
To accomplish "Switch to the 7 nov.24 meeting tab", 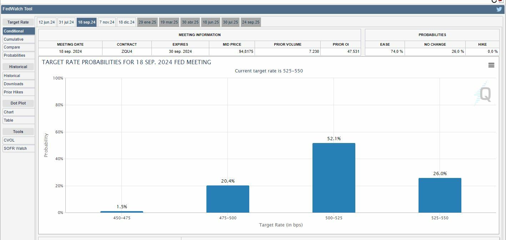I will point(107,22).
